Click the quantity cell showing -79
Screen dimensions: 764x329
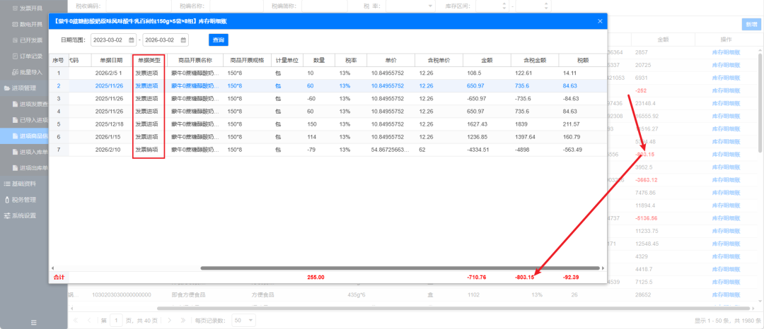pos(319,150)
